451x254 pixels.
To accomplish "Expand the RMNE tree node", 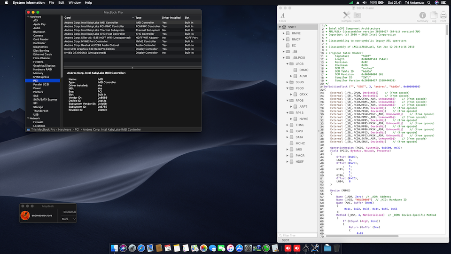I will point(284,33).
